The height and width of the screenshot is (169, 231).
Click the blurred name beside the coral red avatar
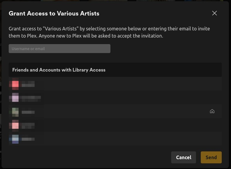pyautogui.click(x=28, y=84)
